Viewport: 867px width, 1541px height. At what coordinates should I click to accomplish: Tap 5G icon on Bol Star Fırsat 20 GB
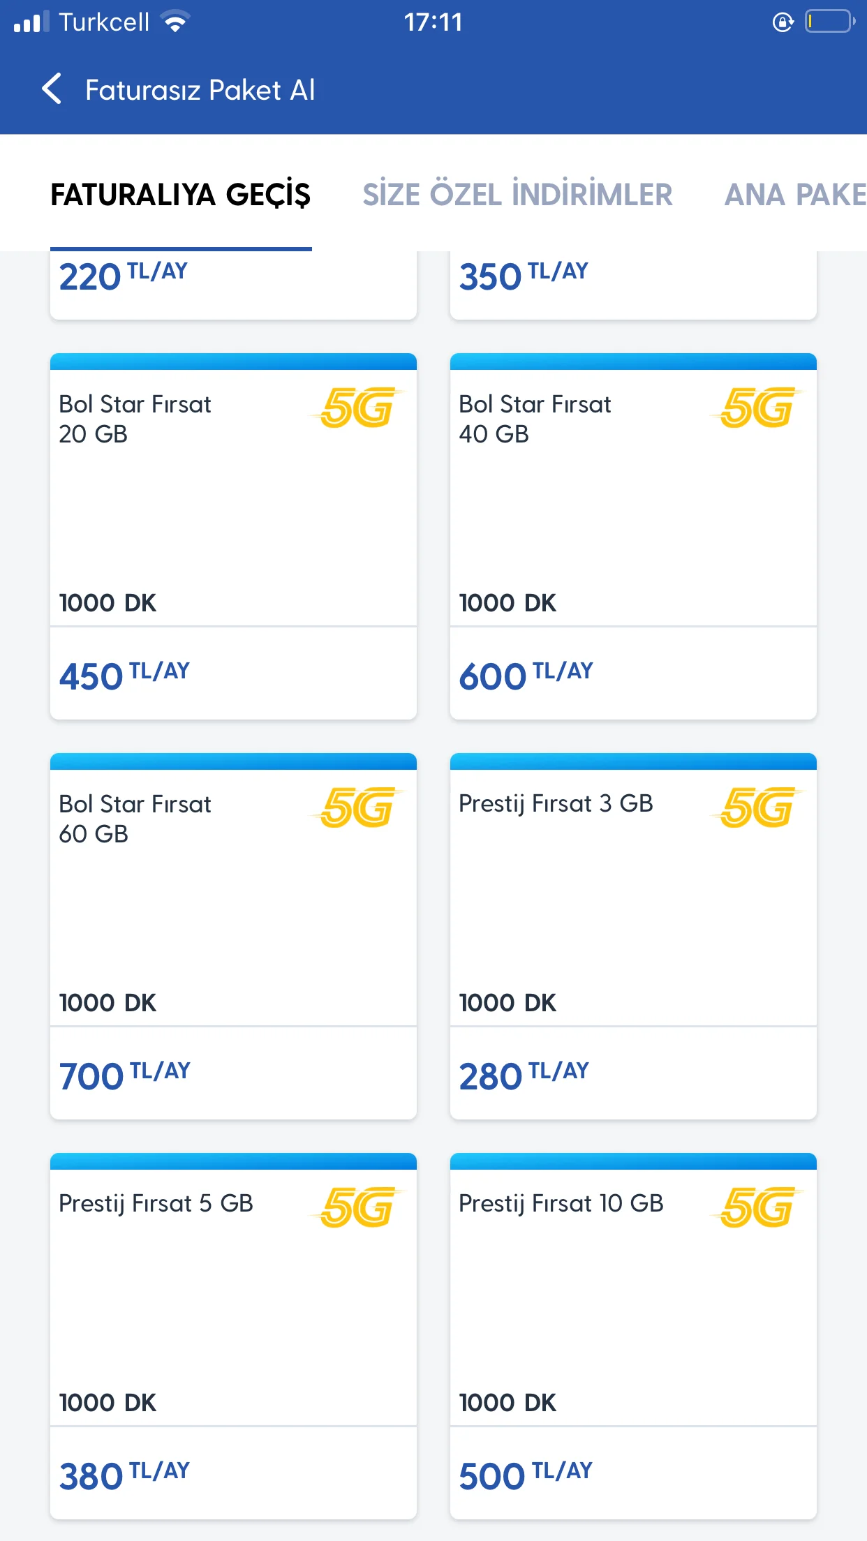(x=357, y=408)
